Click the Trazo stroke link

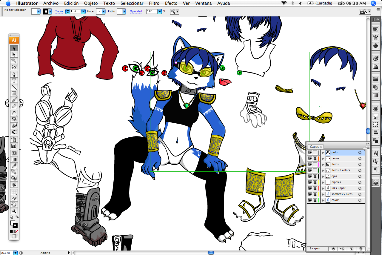coord(59,11)
